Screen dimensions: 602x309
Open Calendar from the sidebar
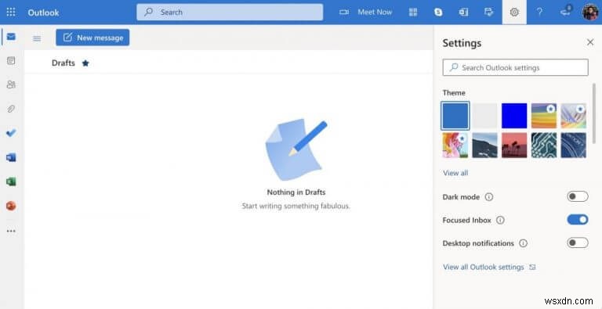pos(11,60)
